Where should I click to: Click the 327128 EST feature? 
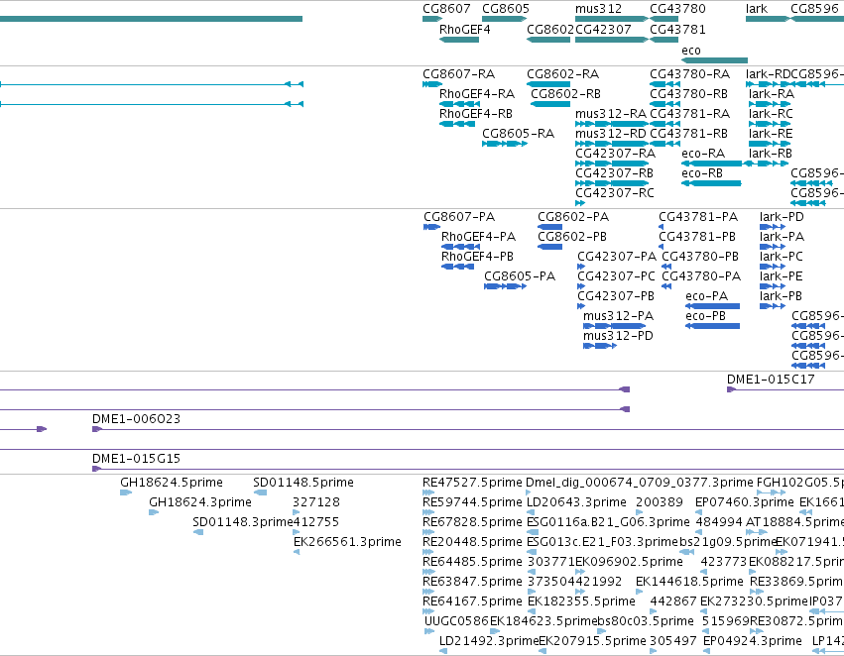click(297, 512)
